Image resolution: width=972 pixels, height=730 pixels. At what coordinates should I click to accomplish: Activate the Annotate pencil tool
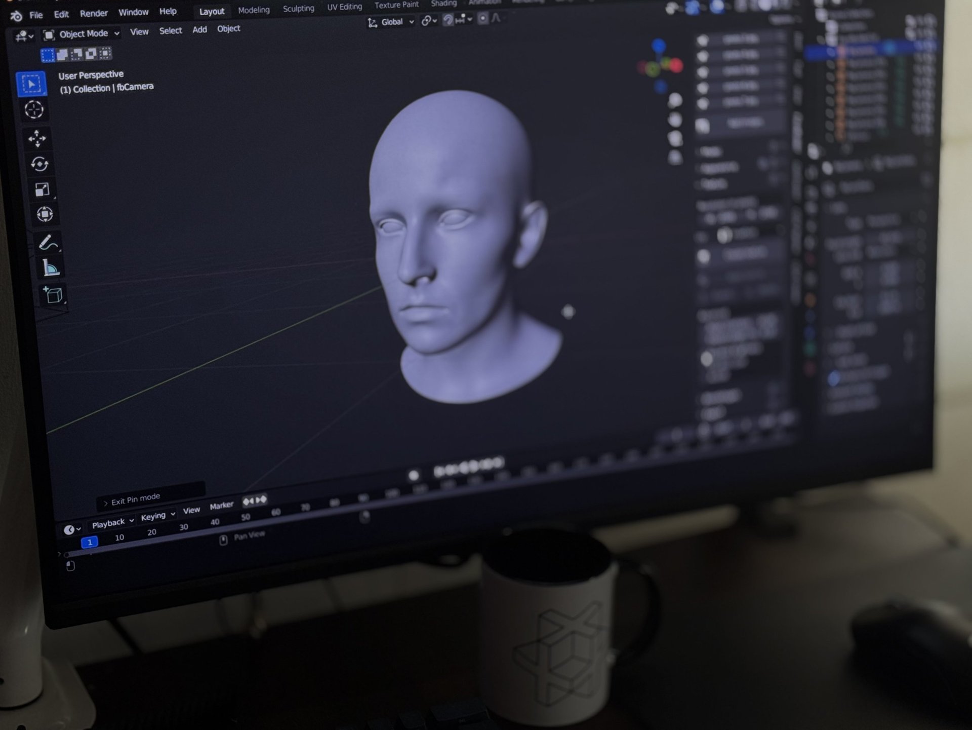(48, 243)
